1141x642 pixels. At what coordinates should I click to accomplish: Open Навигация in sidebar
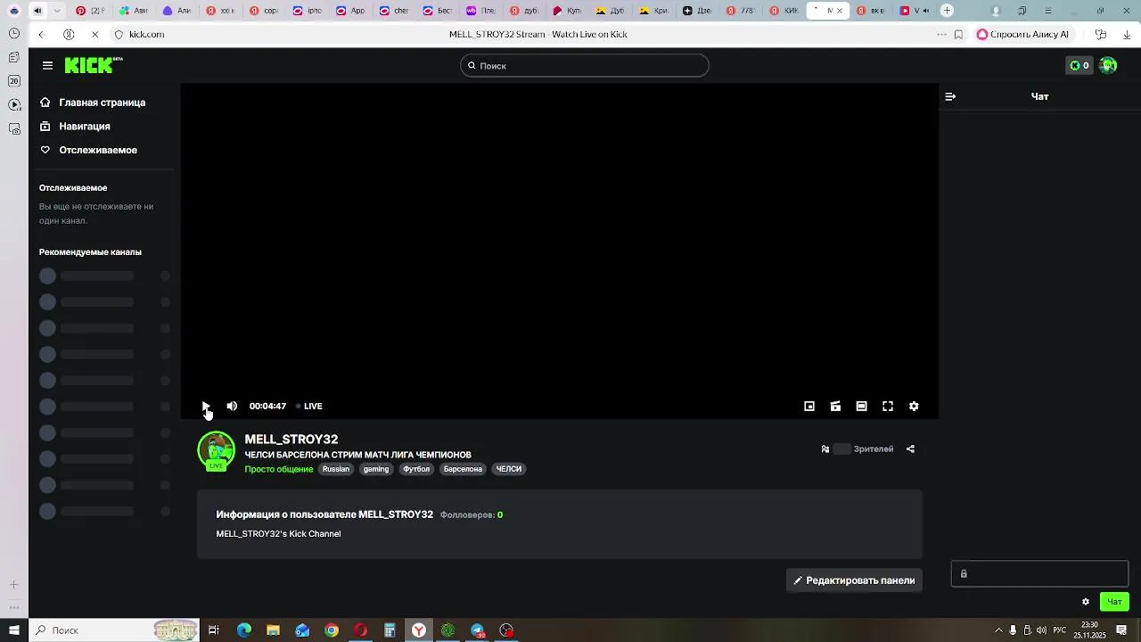point(75,127)
